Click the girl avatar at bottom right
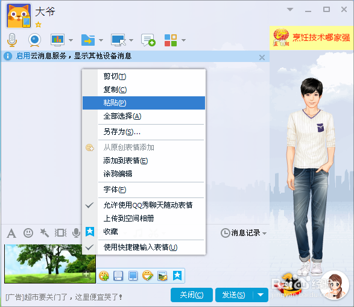The height and width of the screenshot is (307, 354). coord(335,285)
